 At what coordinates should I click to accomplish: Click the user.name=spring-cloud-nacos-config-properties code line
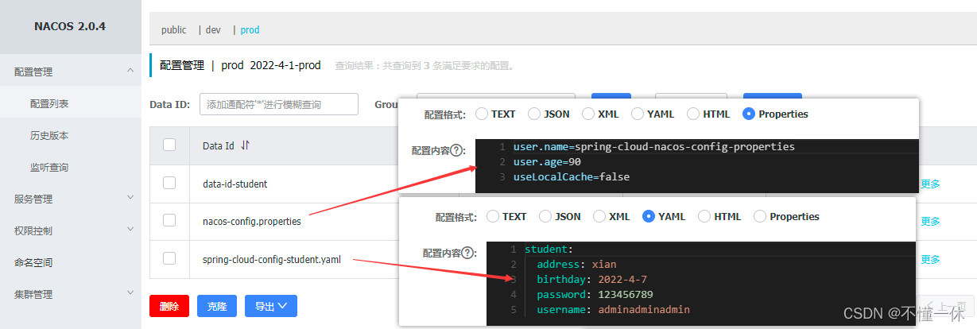(654, 147)
